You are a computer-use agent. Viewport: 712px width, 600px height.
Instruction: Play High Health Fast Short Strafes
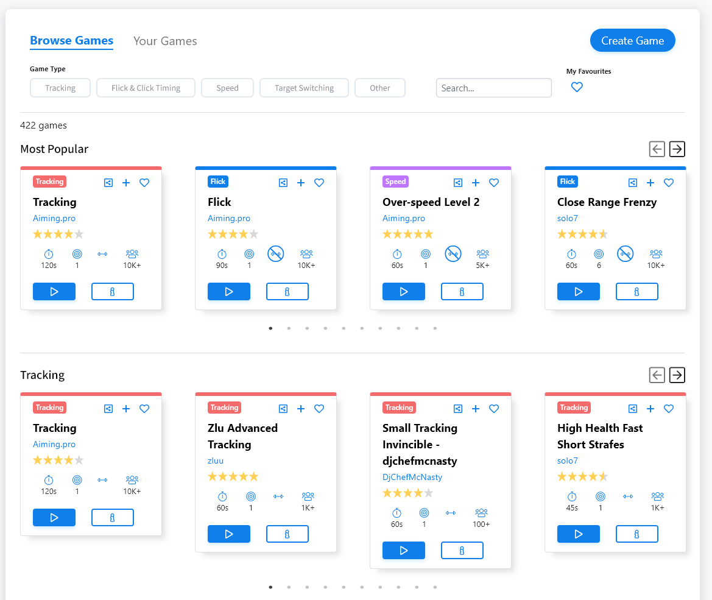click(578, 534)
